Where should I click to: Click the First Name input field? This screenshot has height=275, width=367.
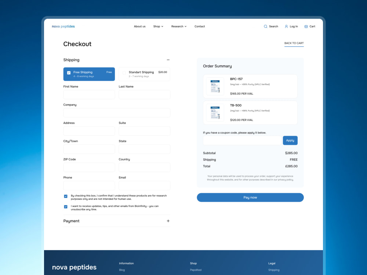click(x=89, y=95)
